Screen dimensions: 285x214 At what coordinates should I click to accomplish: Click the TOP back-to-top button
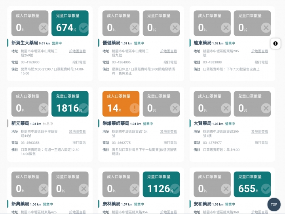[274, 204]
